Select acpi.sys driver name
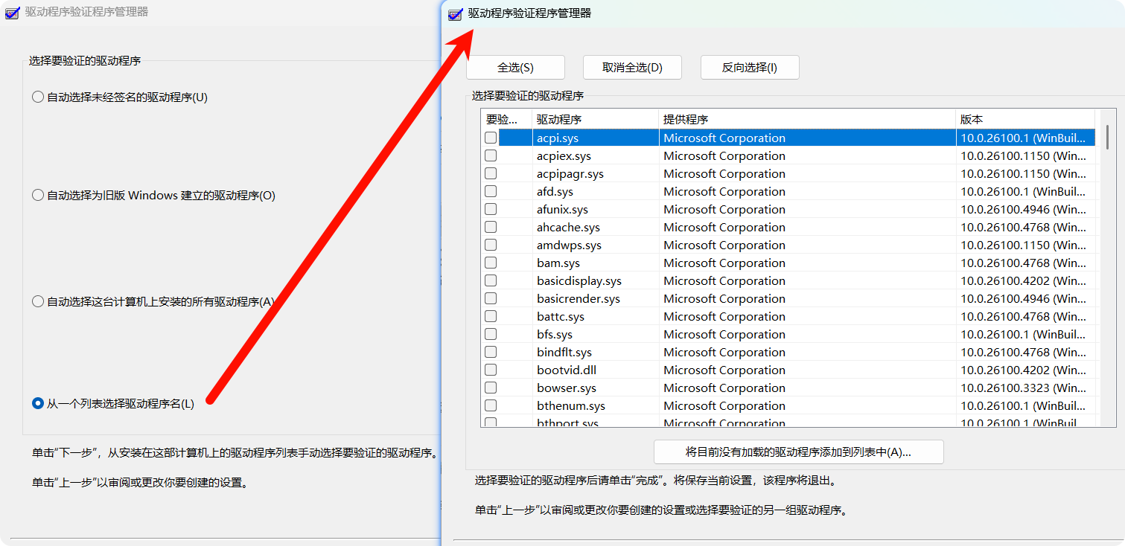Viewport: 1125px width, 546px height. tap(558, 138)
